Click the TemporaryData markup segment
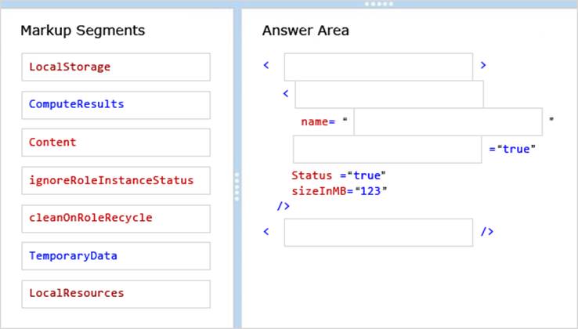Screen dimensions: 578x329 (x=116, y=256)
